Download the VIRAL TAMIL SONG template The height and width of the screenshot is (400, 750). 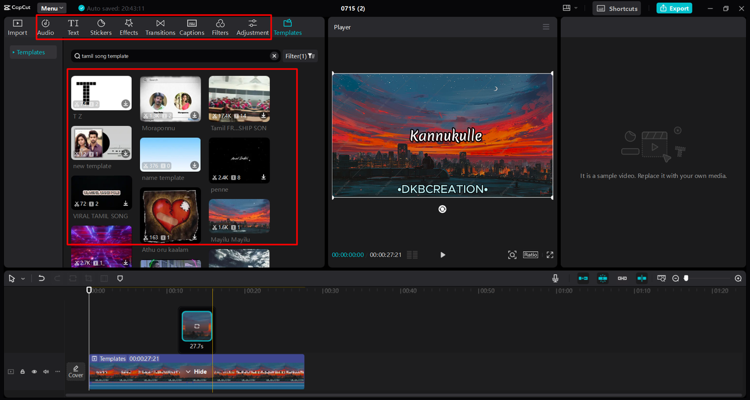(x=125, y=204)
